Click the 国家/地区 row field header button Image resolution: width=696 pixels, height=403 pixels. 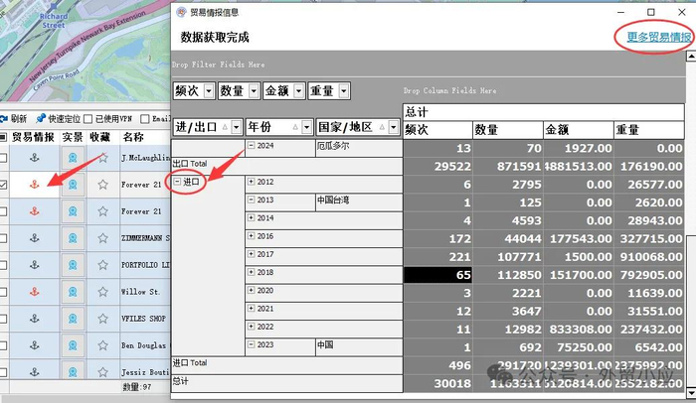tap(358, 128)
